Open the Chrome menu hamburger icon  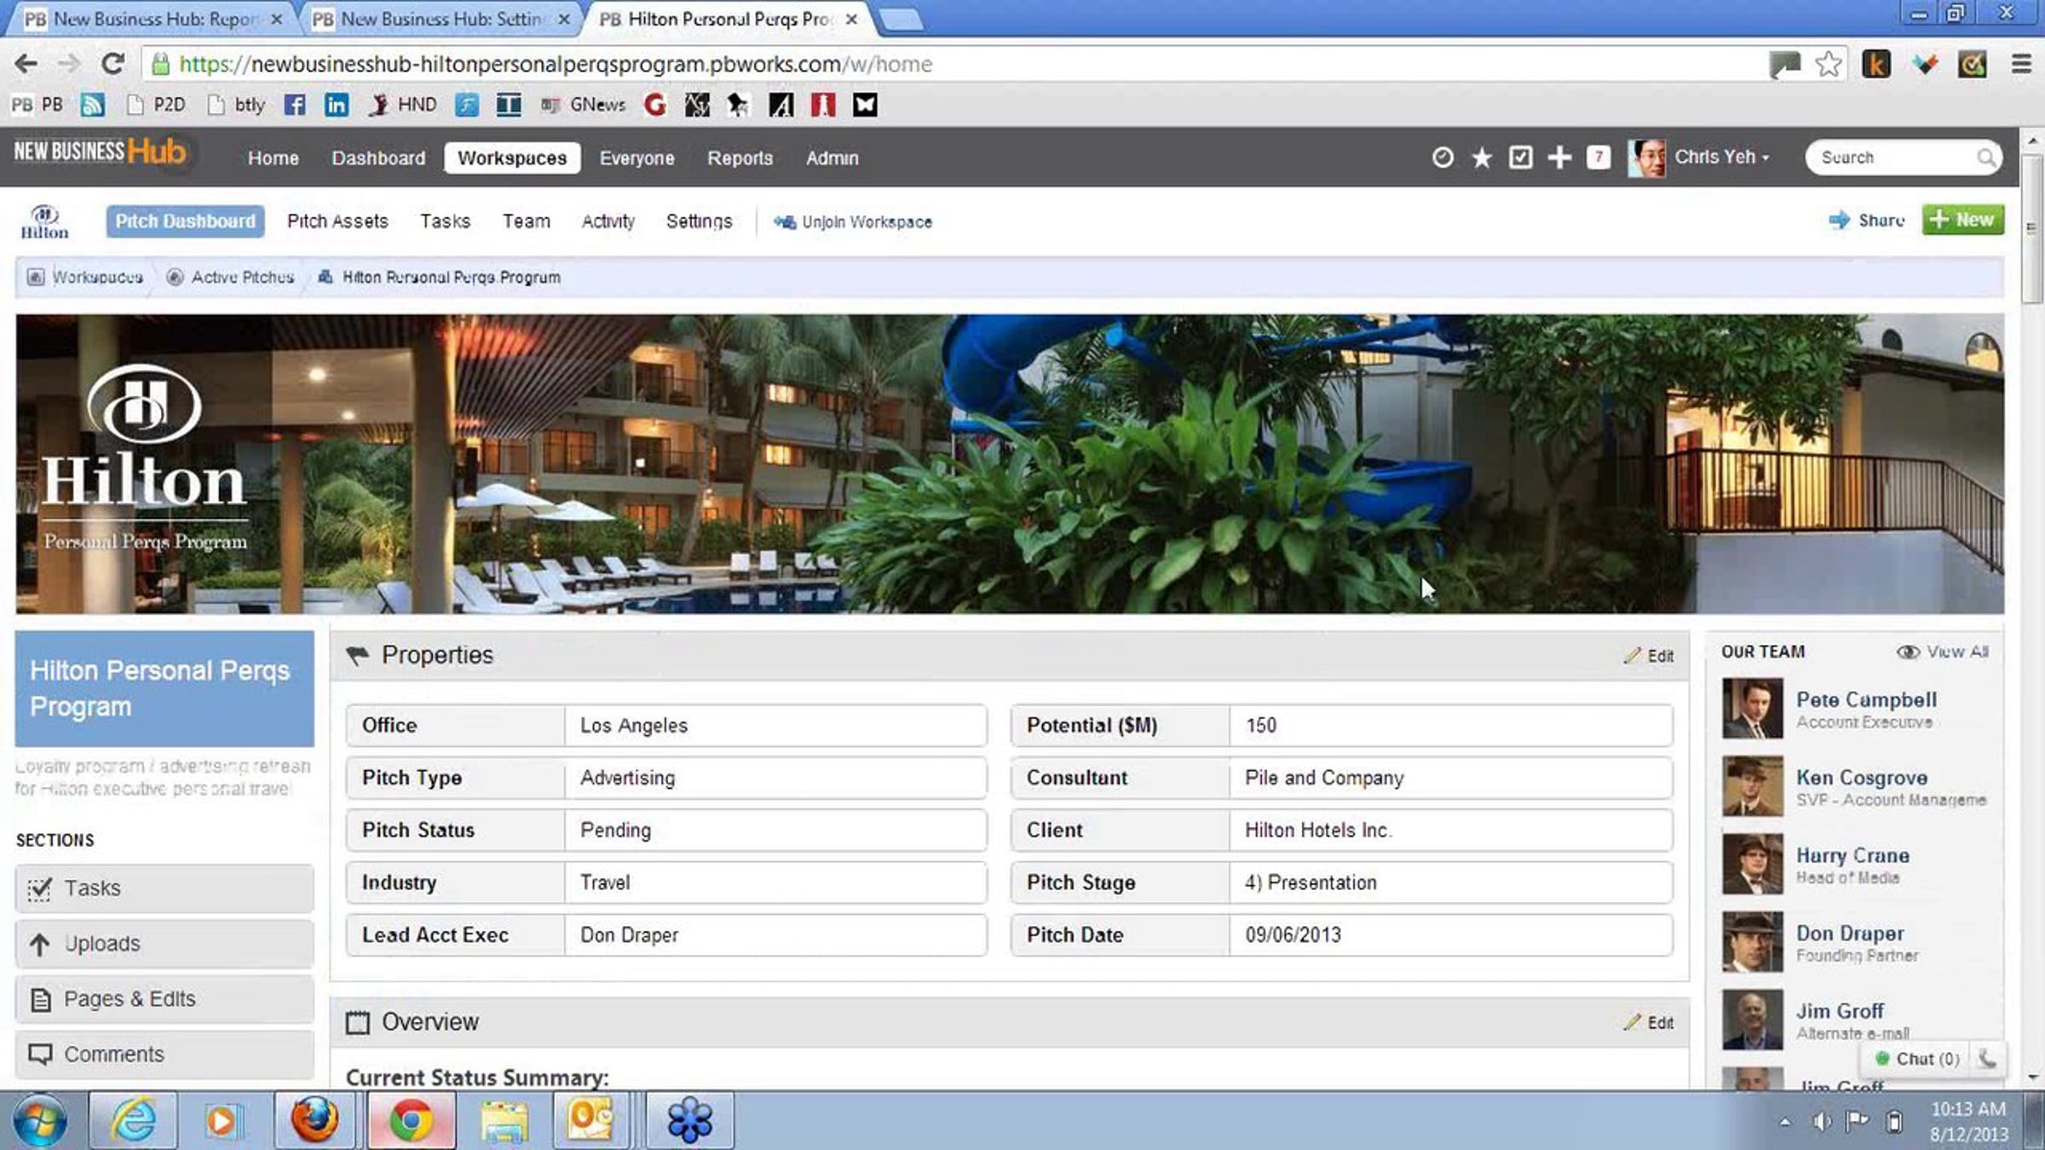pos(2020,65)
